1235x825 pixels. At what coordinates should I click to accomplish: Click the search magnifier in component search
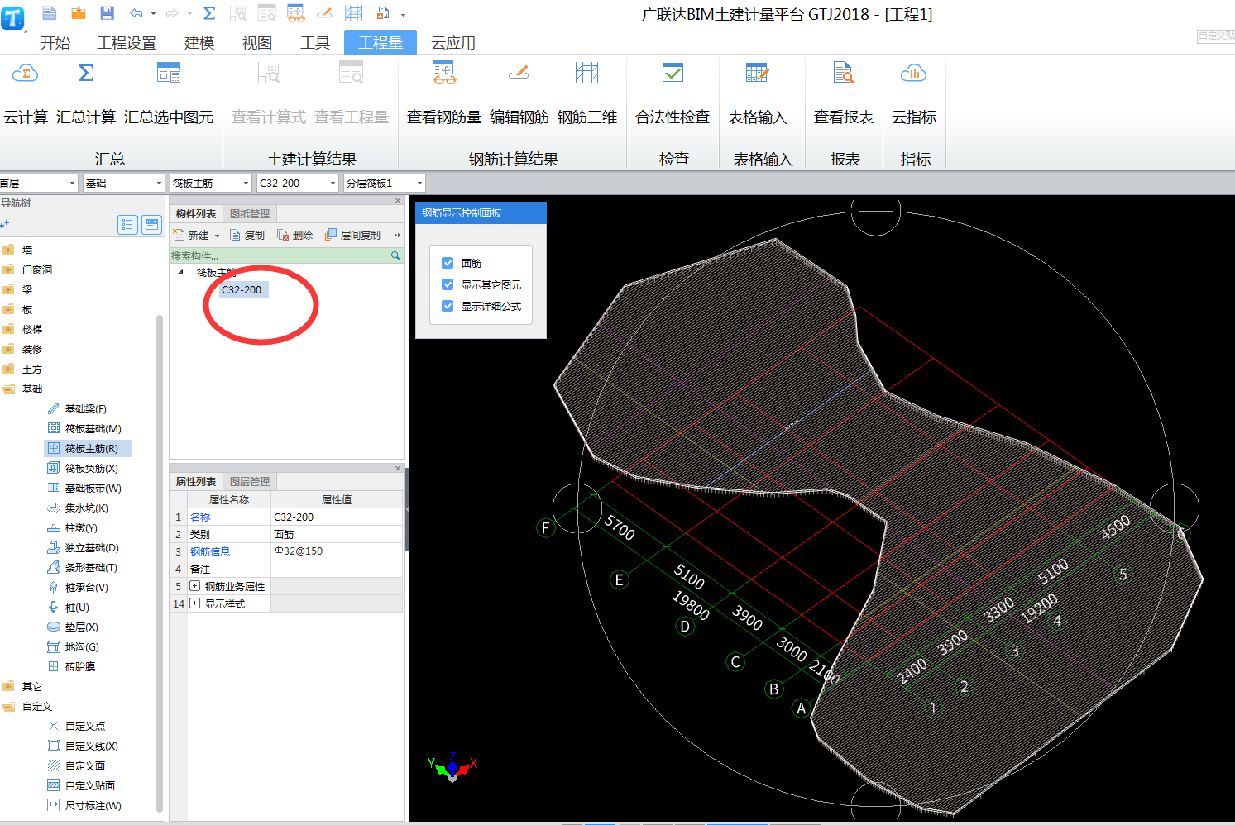(x=395, y=256)
